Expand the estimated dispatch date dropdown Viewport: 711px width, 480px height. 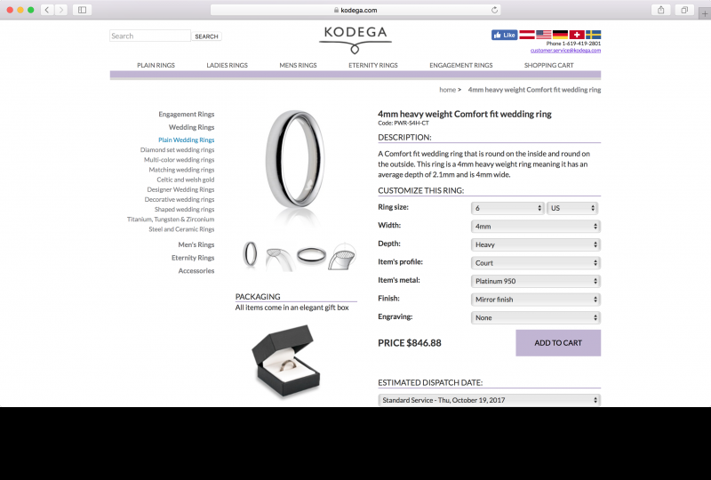(x=490, y=400)
